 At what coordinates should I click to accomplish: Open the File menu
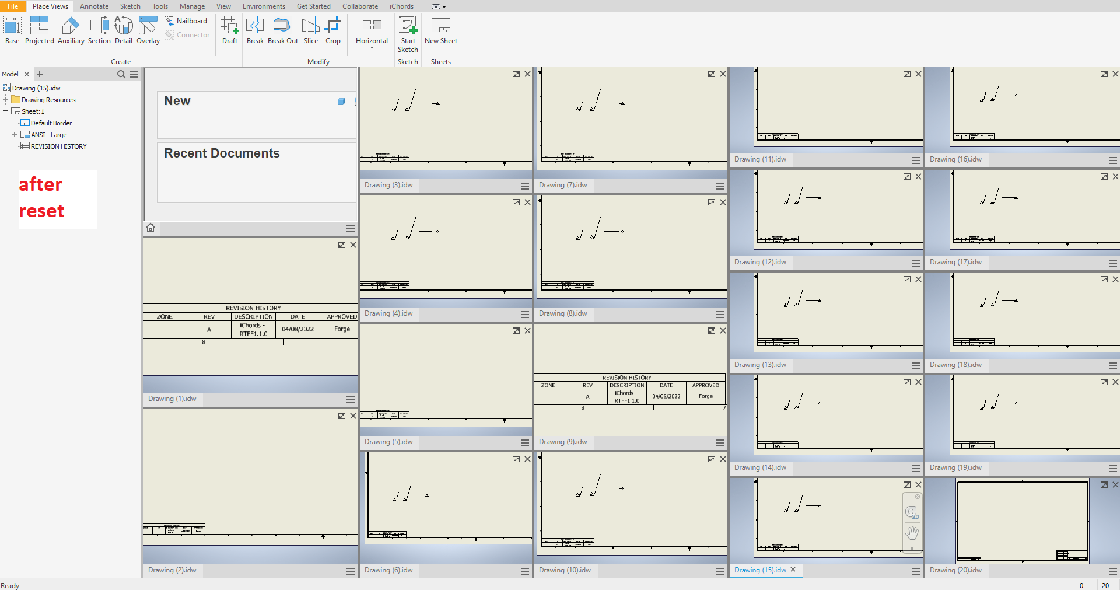tap(12, 6)
